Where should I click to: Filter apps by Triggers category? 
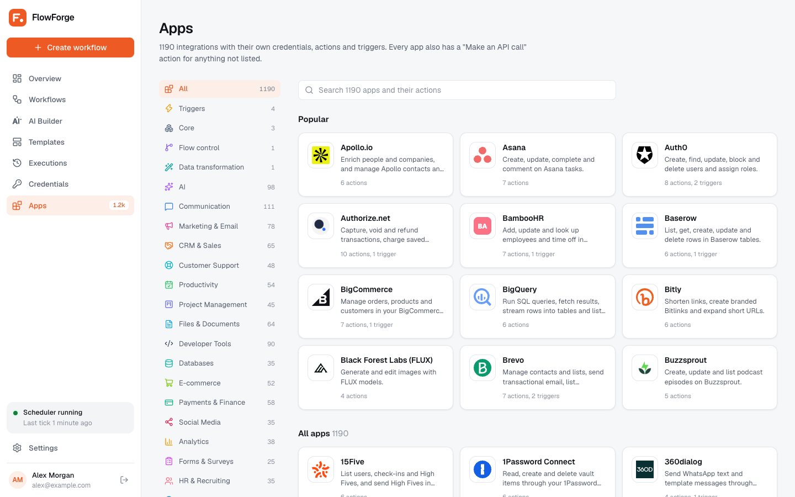[220, 108]
